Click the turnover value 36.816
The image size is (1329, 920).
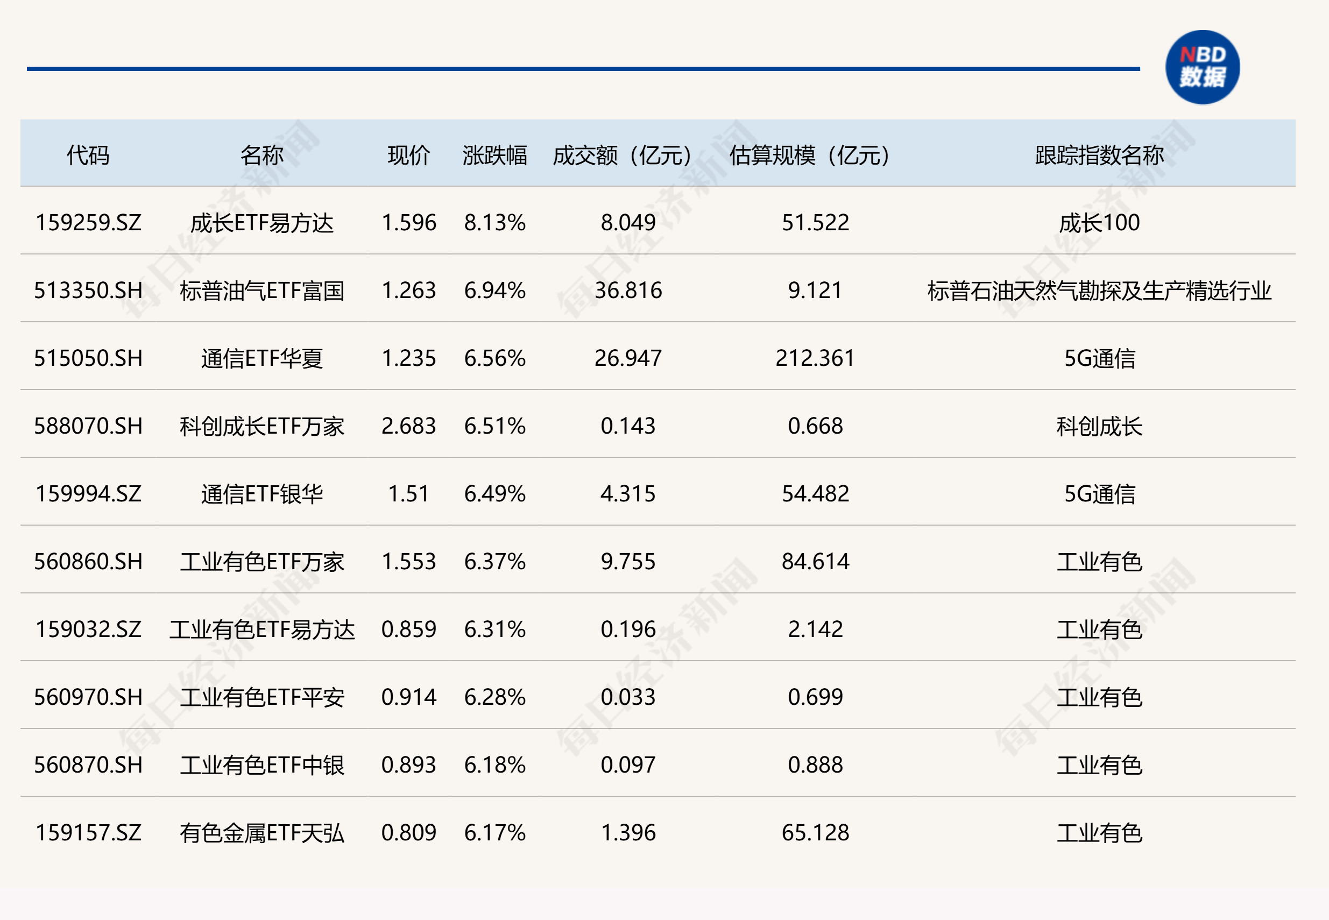(628, 291)
